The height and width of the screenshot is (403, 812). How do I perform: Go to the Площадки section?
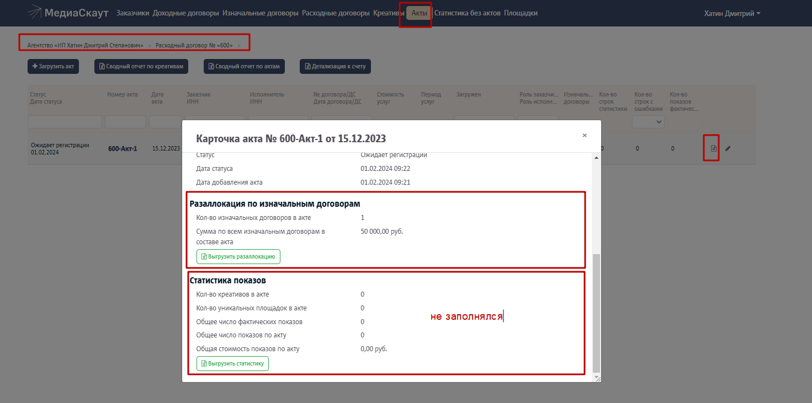pos(521,13)
